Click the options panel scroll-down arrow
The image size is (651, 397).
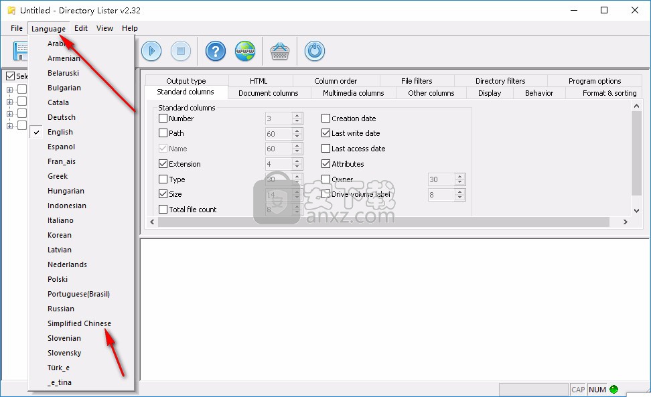pyautogui.click(x=636, y=211)
